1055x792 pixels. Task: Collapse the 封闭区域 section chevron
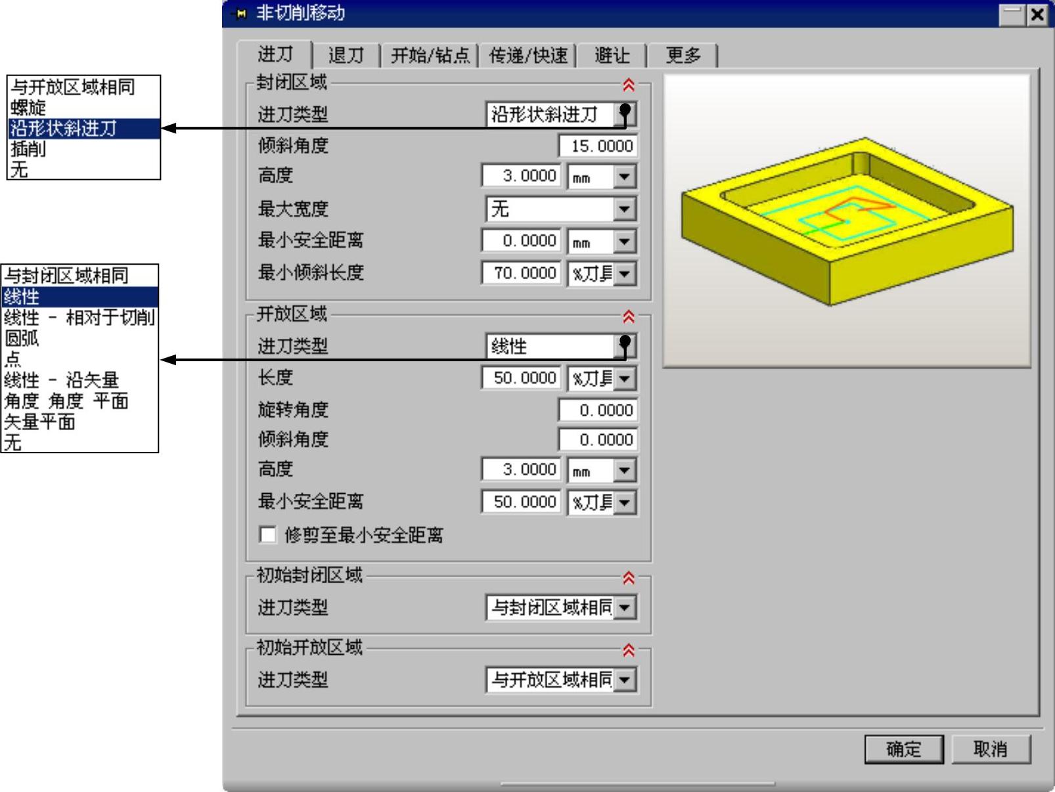629,85
